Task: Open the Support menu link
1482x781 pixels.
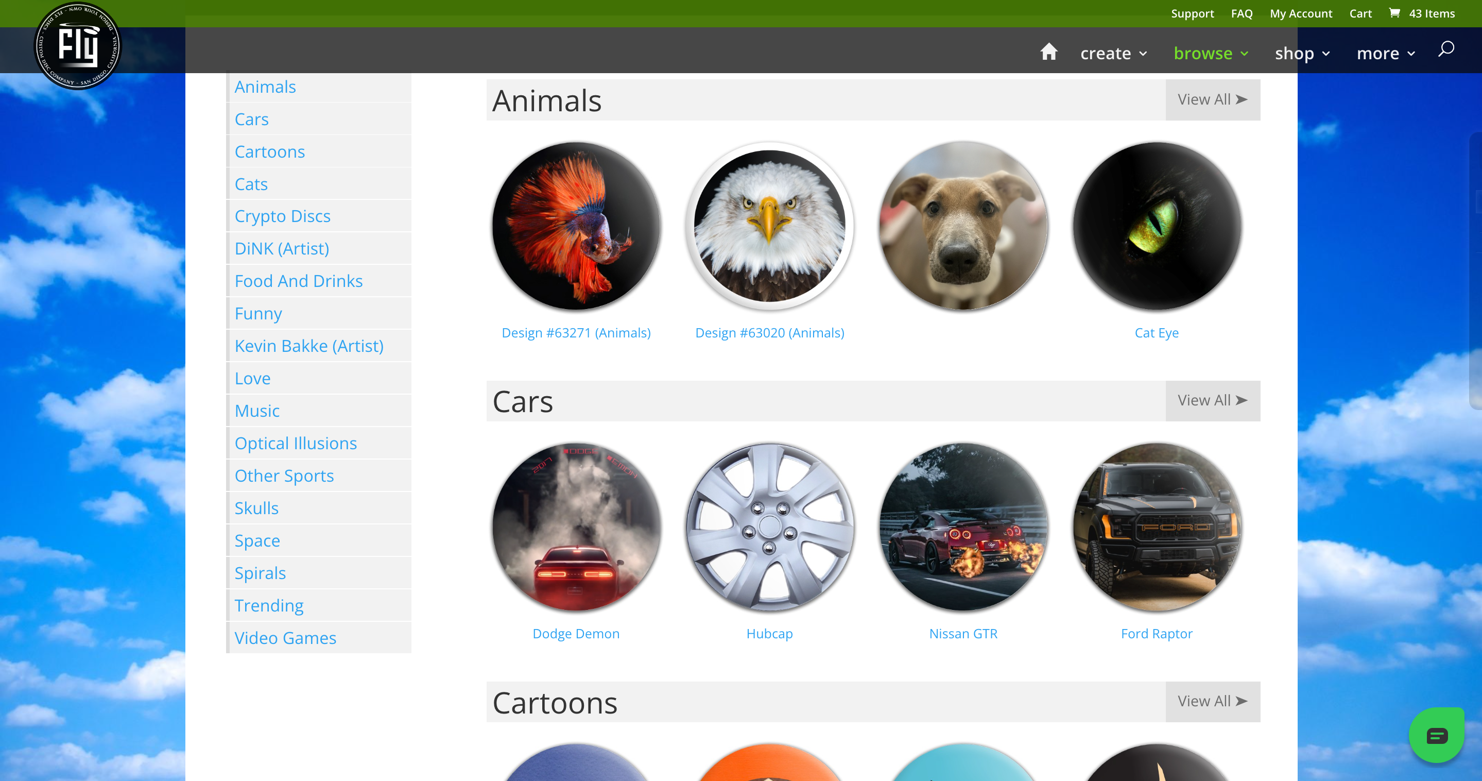Action: pyautogui.click(x=1192, y=13)
